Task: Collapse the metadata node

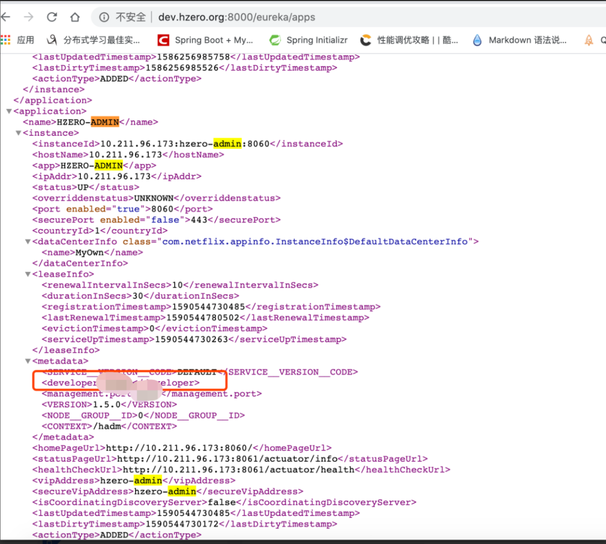Action: (28, 361)
